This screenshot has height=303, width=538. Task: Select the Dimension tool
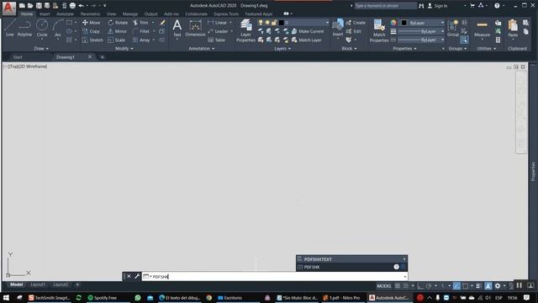click(x=195, y=28)
